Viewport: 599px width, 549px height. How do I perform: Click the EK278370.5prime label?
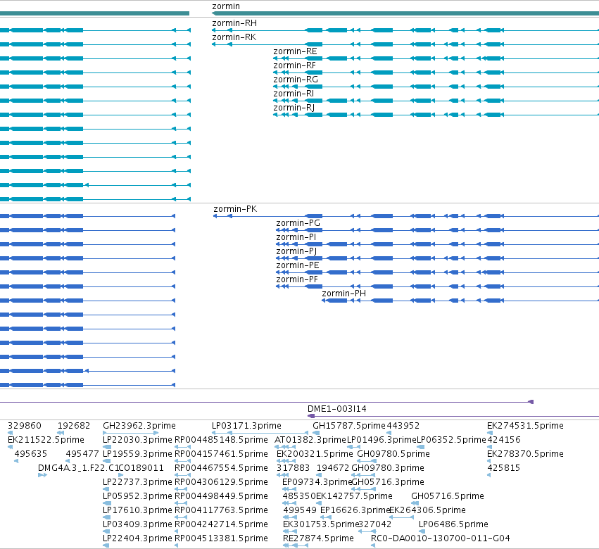click(525, 454)
